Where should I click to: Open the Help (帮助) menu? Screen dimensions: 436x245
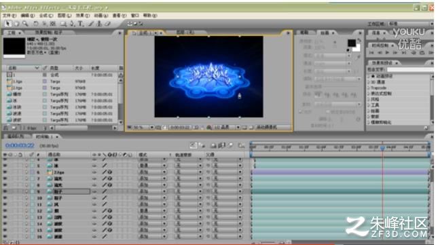tap(150, 16)
